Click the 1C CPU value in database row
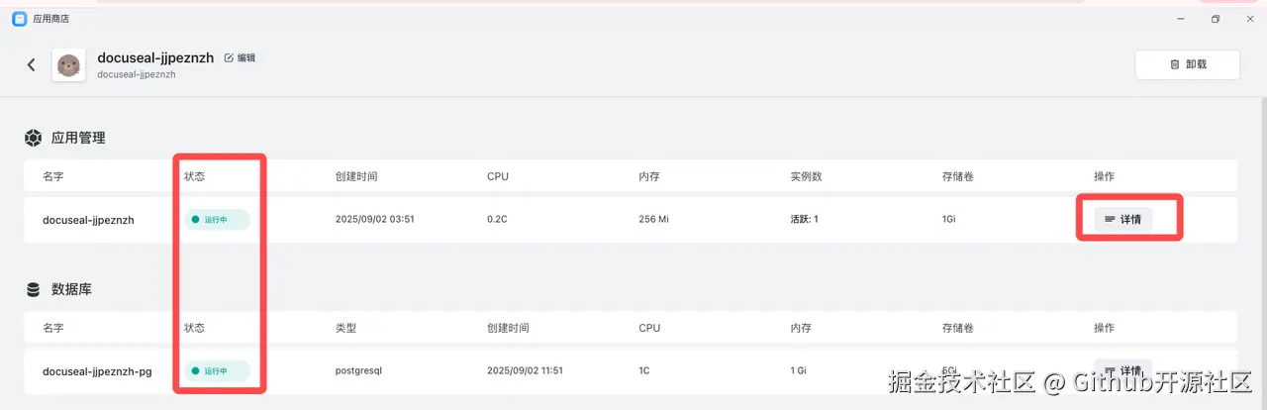This screenshot has width=1267, height=410. [644, 370]
